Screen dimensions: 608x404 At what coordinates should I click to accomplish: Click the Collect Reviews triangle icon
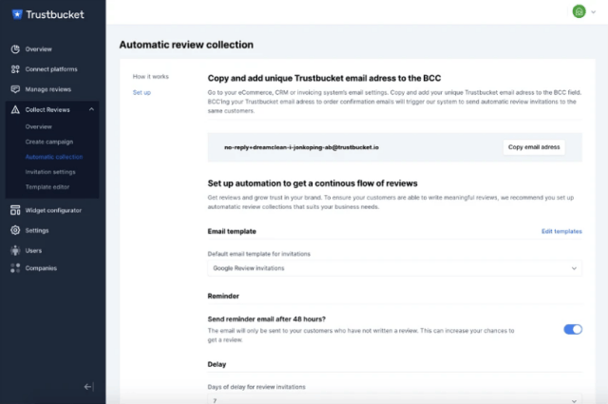click(15, 110)
